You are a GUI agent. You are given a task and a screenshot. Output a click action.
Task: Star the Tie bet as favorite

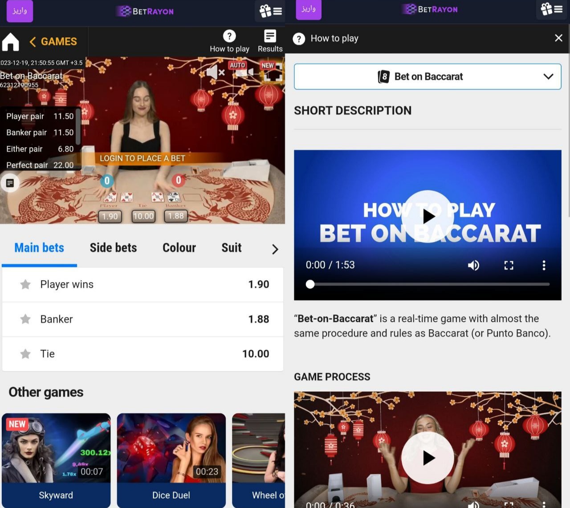[25, 354]
